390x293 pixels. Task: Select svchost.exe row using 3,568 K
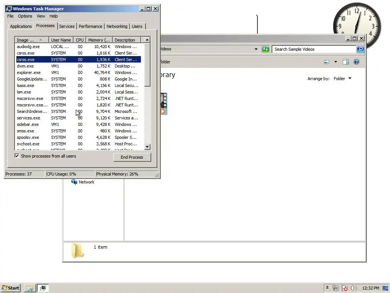78,144
